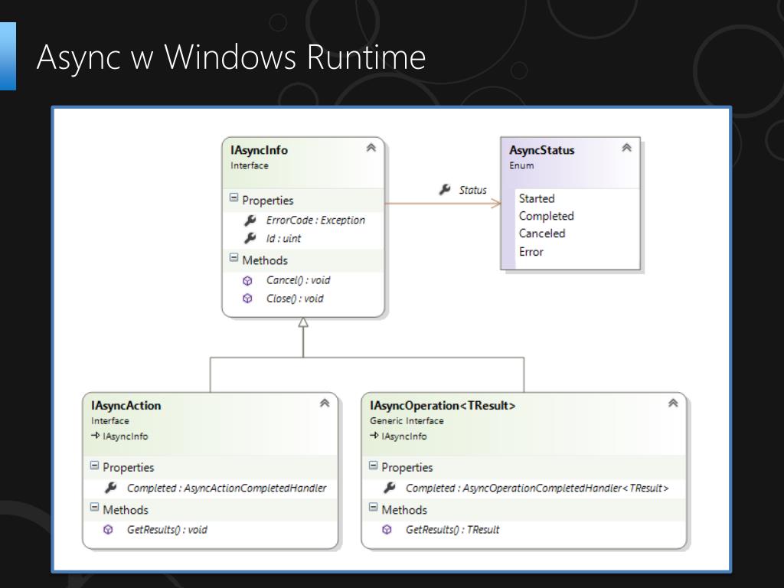Collapse the IAsyncAction box chevron

(325, 403)
